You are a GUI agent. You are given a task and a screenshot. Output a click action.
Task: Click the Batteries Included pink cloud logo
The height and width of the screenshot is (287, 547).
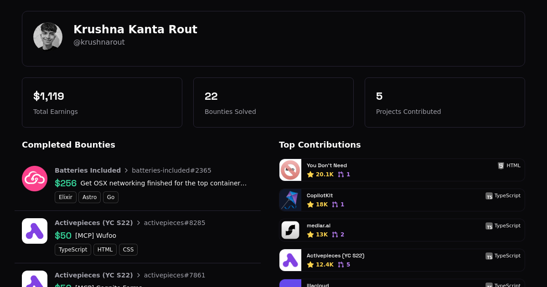click(x=35, y=179)
